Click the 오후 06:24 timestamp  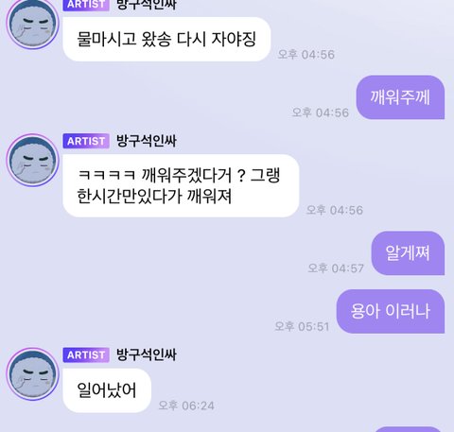pyautogui.click(x=186, y=406)
